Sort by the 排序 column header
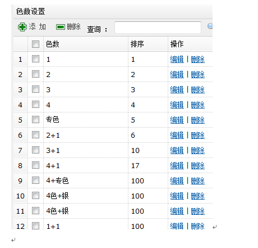 pos(137,44)
